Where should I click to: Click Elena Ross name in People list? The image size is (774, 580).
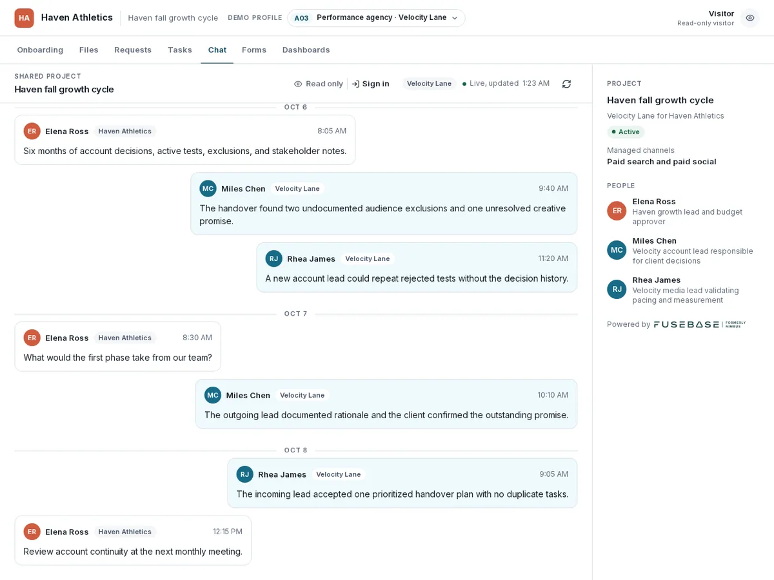[654, 202]
